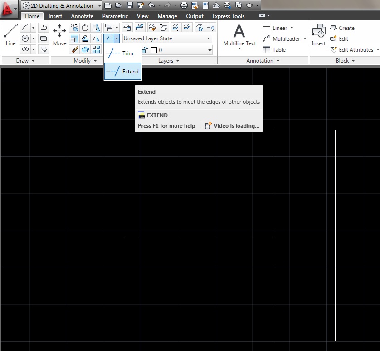The image size is (380, 351).
Task: Toggle the layer lock state
Action: tap(144, 49)
